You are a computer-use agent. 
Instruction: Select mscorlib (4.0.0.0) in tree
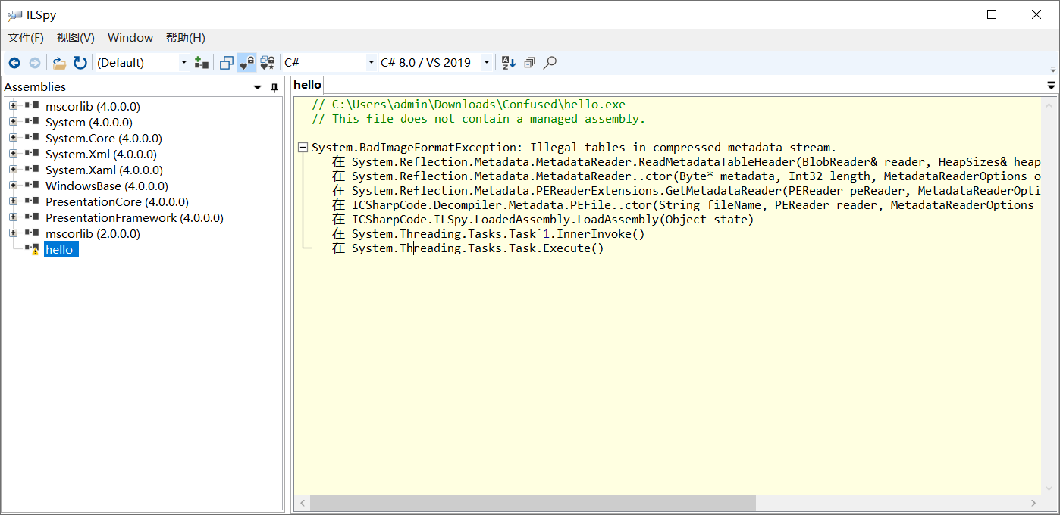point(93,107)
